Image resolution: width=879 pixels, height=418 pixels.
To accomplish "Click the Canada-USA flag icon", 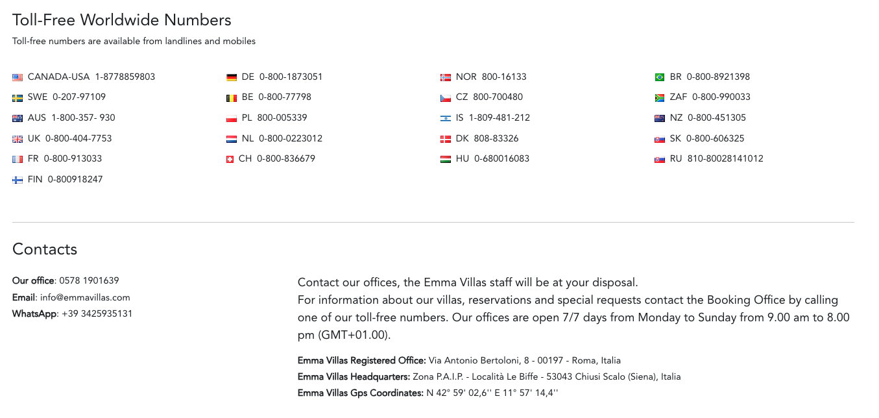I will coord(18,77).
